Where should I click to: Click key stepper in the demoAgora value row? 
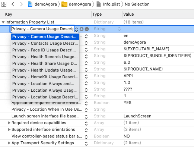[x=86, y=43]
